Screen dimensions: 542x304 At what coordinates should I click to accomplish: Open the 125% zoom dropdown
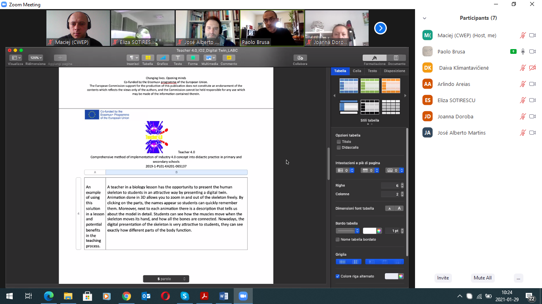[x=36, y=58]
